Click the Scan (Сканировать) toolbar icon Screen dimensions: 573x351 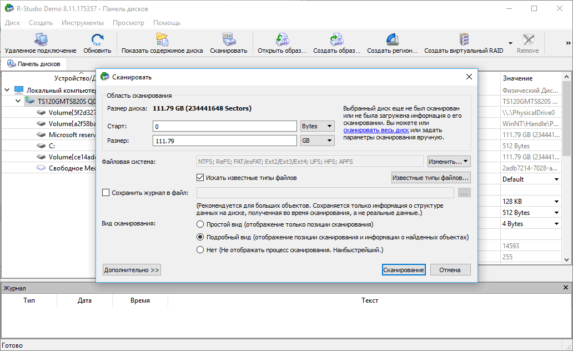coord(229,39)
